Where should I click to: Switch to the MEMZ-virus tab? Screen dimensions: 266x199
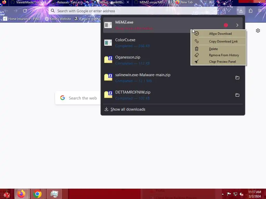(x=152, y=2)
